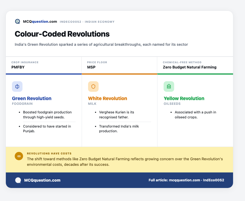Click the green building icon above Yellow Revolution
Viewport: 245px width, 201px height.
tap(169, 86)
